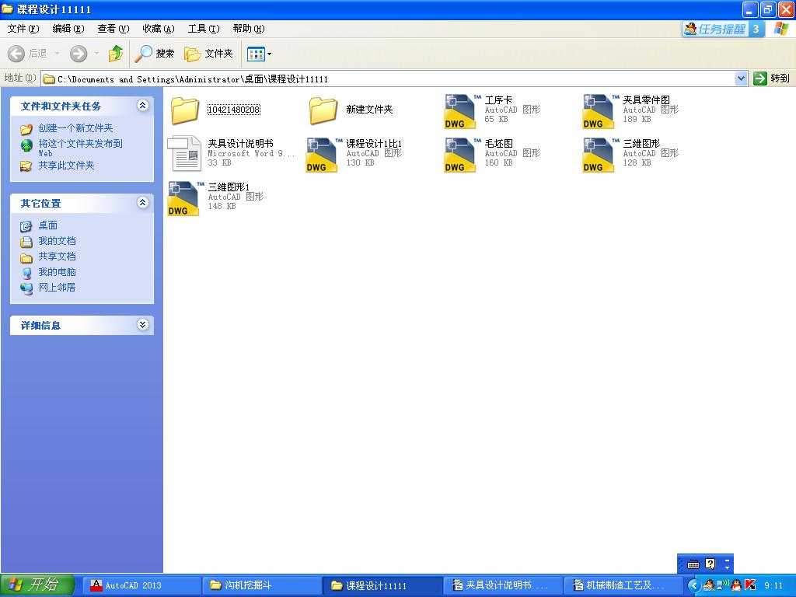Image resolution: width=796 pixels, height=597 pixels.
Task: Select the 毛坯图 DWG file icon
Action: coord(460,155)
